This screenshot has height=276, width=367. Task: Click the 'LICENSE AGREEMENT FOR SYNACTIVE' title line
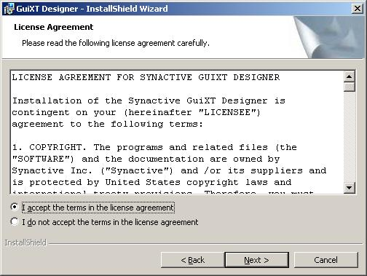(146, 77)
